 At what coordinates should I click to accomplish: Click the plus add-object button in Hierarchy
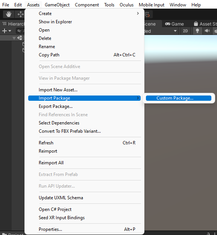(5, 31)
